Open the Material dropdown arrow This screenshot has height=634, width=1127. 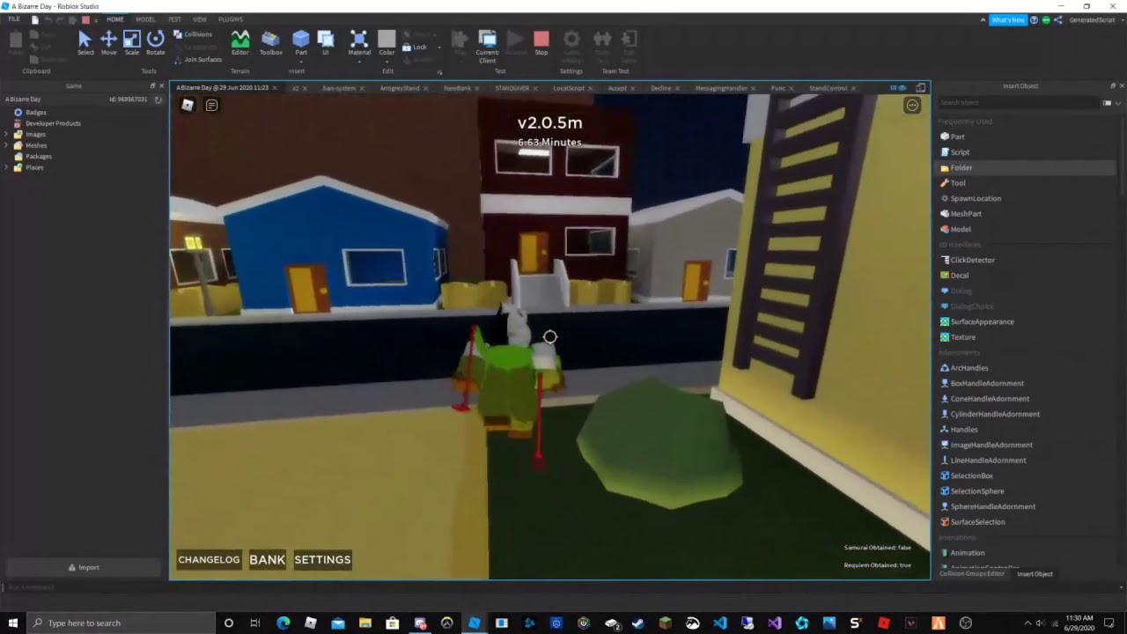tap(359, 61)
